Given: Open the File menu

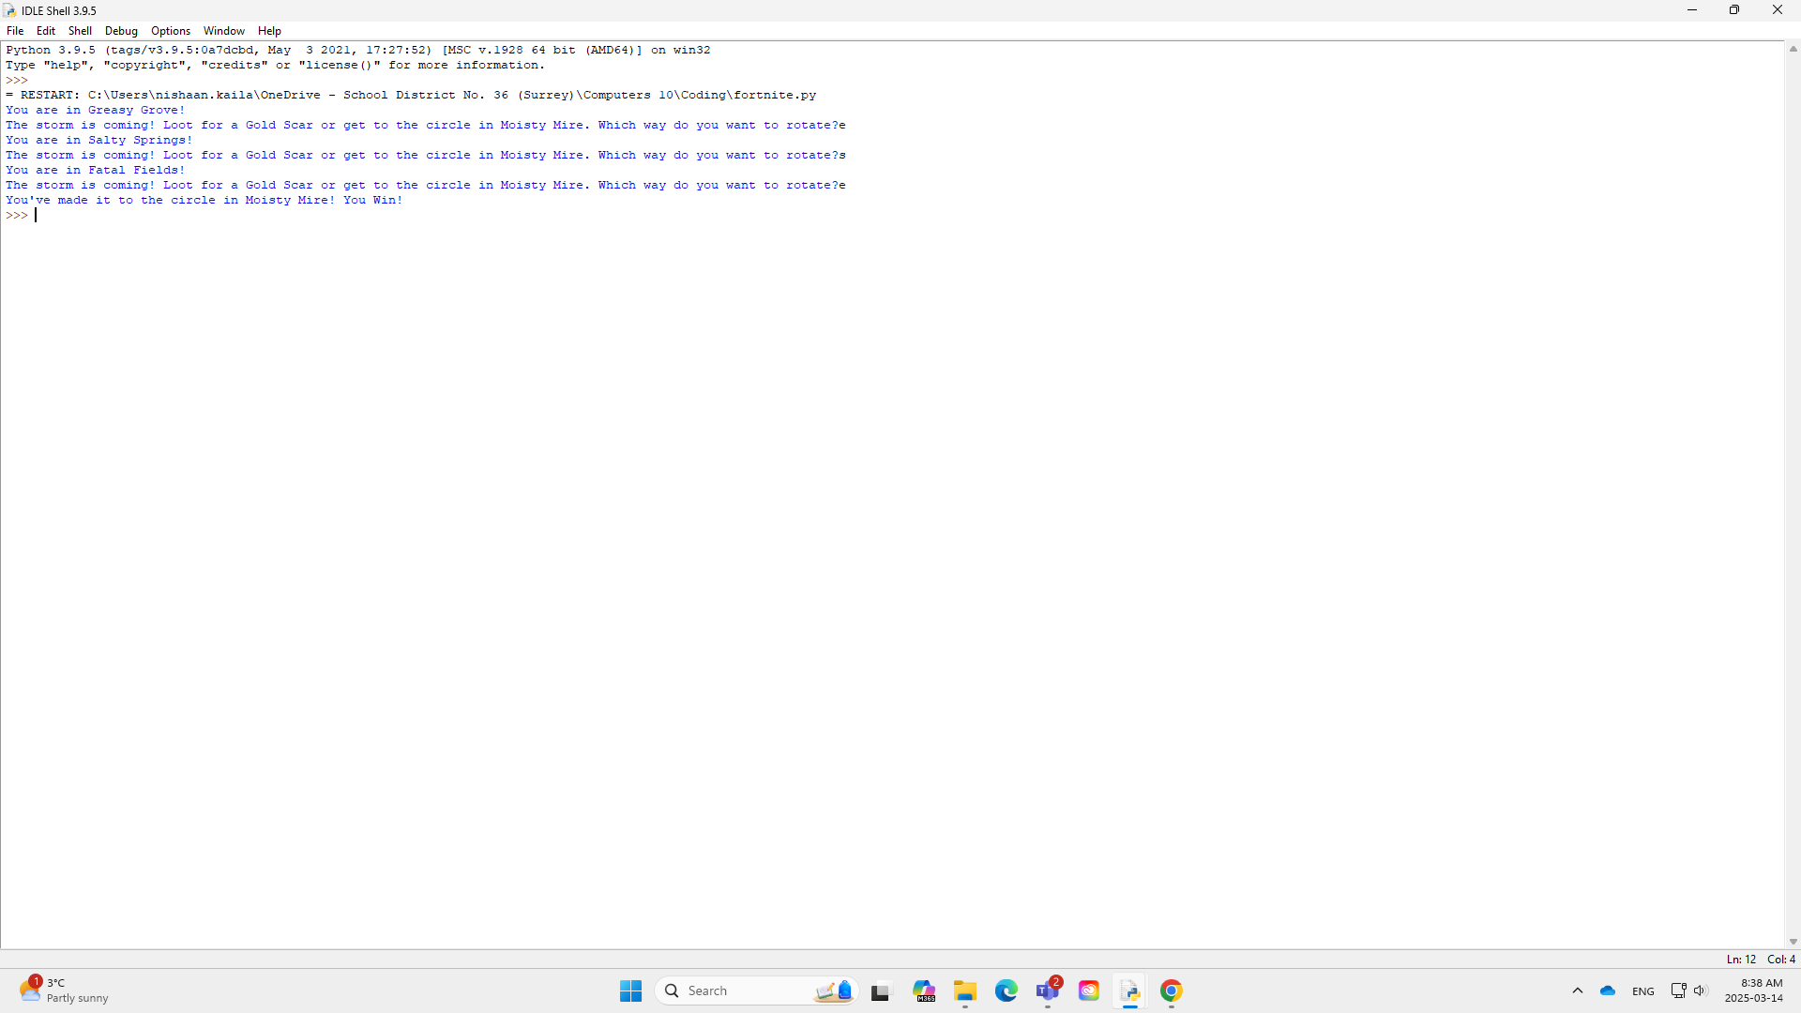Looking at the screenshot, I should 15,31.
